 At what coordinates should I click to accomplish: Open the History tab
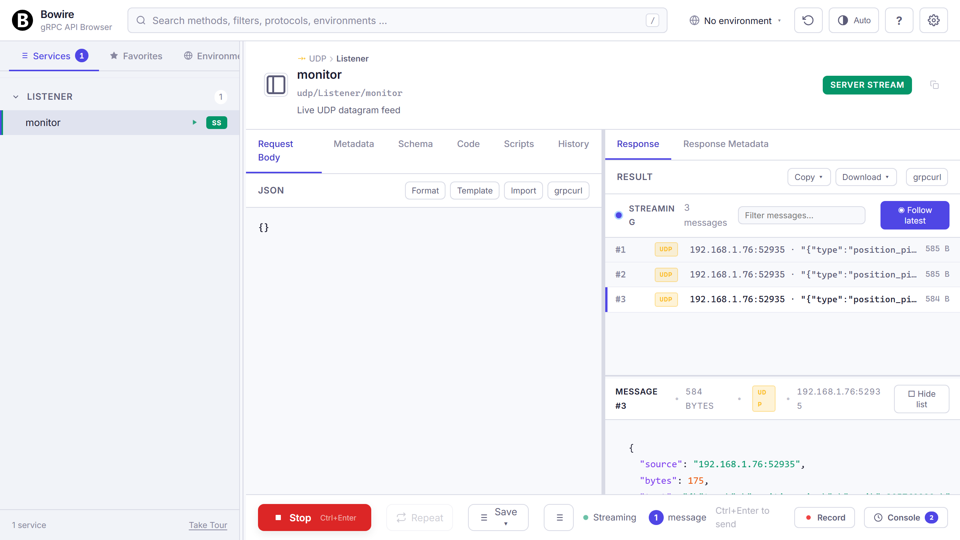click(x=573, y=144)
